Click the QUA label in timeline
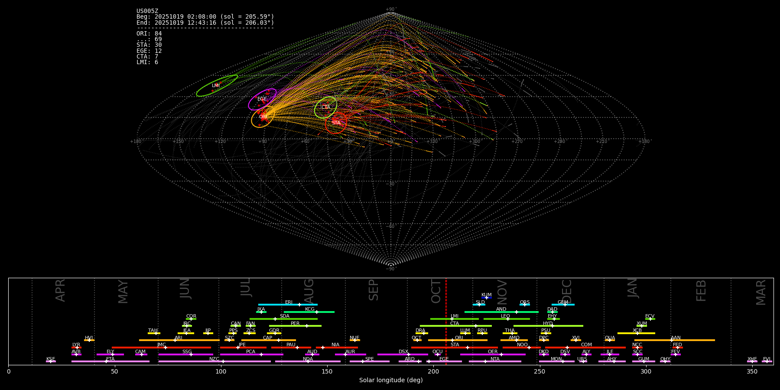 (x=610, y=338)
